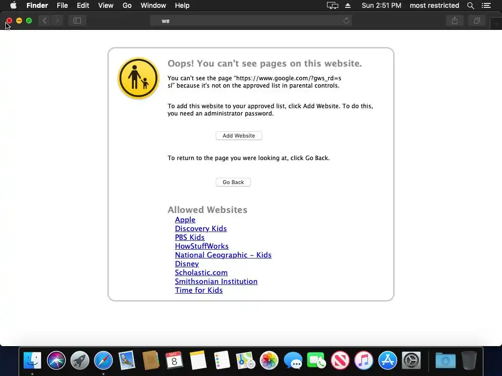The width and height of the screenshot is (502, 376).
Task: Open the Finder menu
Action: pos(37,5)
